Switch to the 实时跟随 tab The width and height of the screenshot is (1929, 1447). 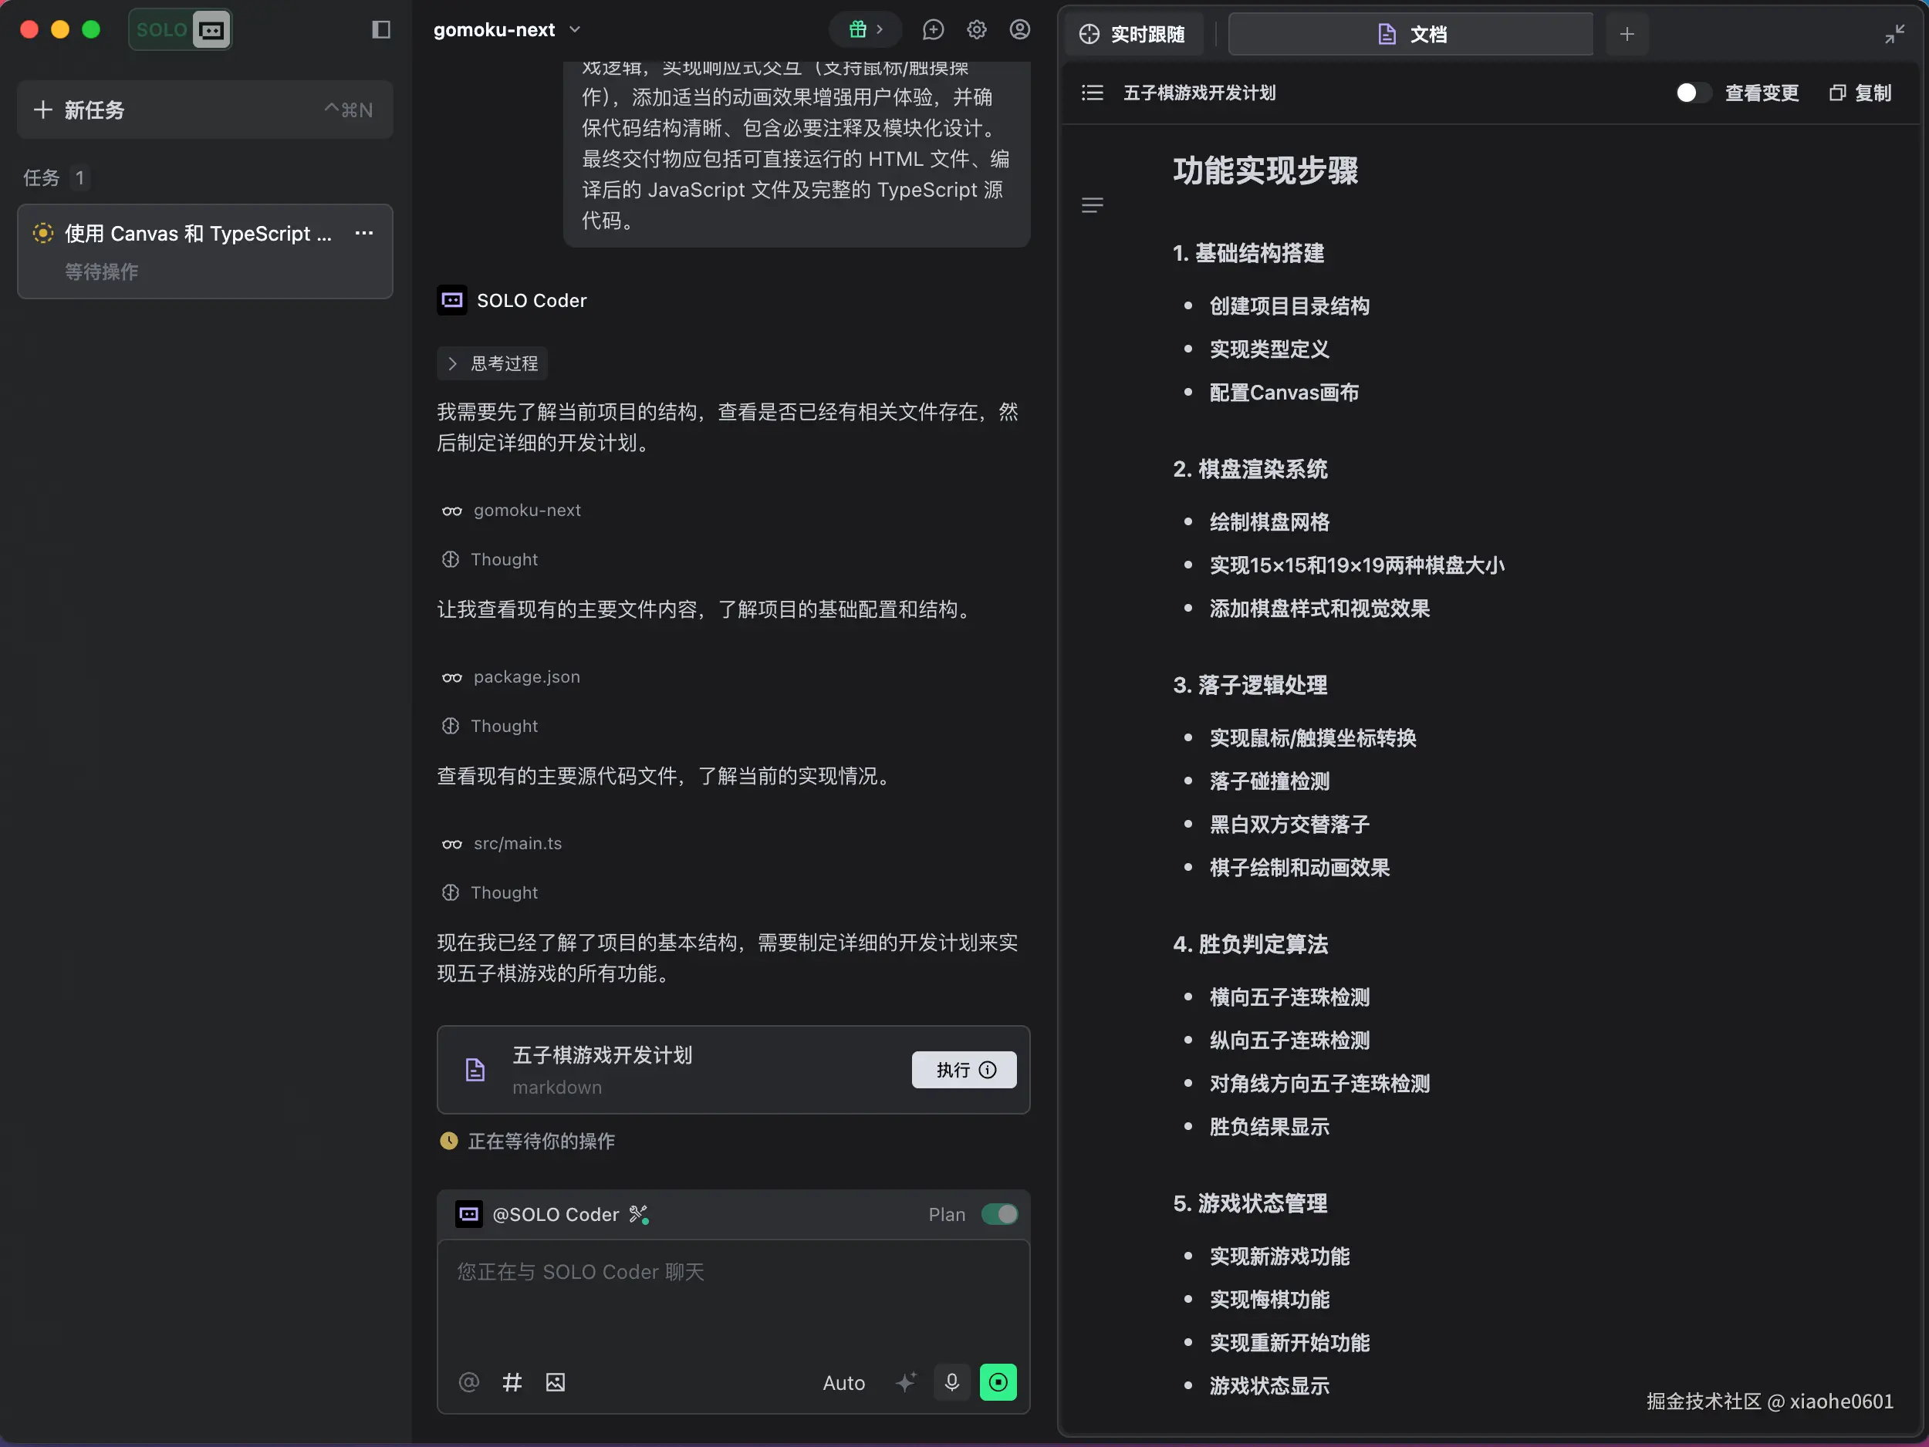(1132, 34)
